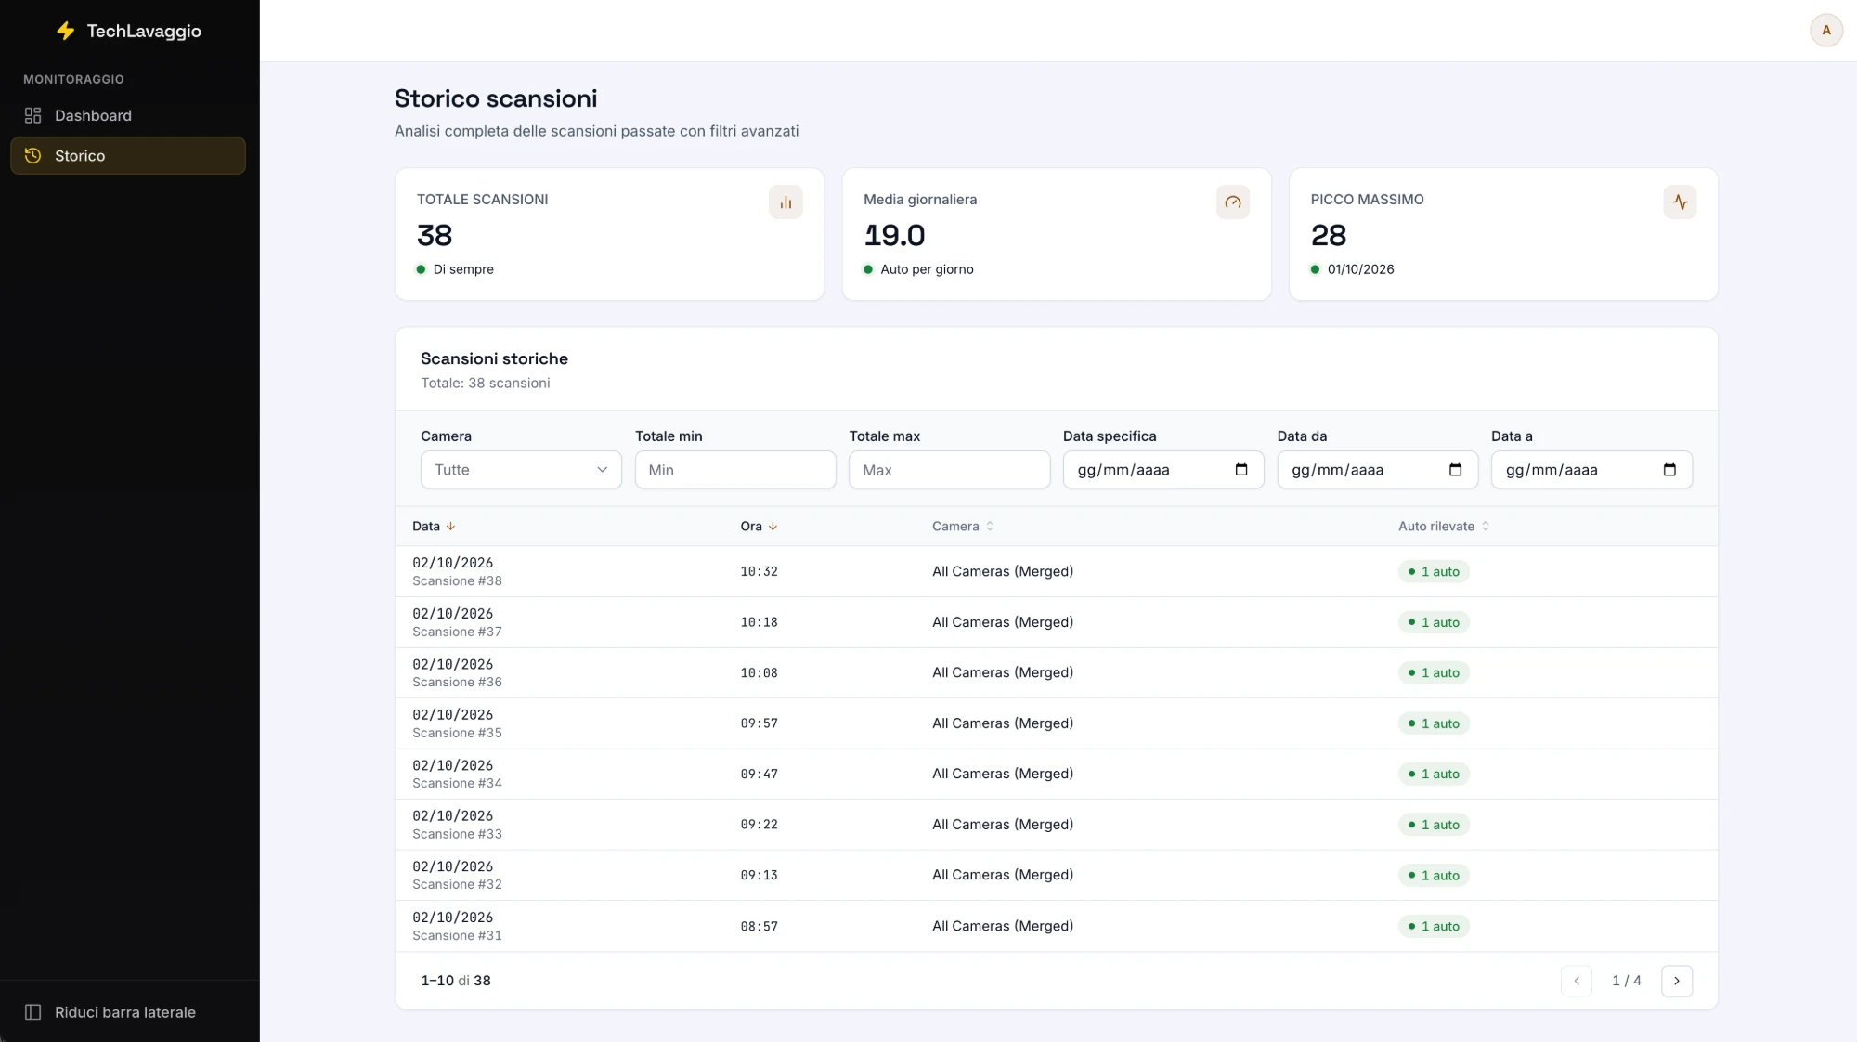Focus the Totale max input field
Image resolution: width=1857 pixels, height=1042 pixels.
pos(949,470)
